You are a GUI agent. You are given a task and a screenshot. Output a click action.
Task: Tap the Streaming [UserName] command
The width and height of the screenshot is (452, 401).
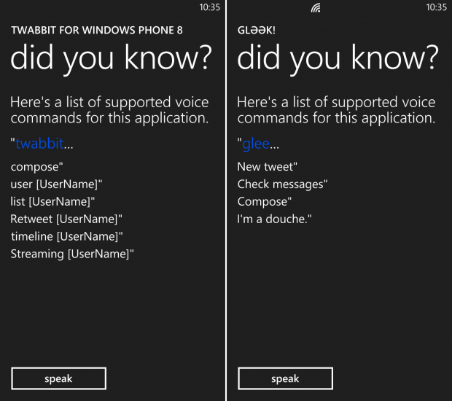pos(72,254)
